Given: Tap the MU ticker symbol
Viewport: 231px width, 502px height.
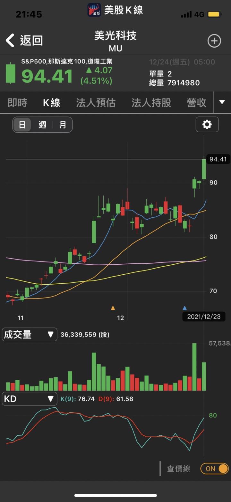Looking at the screenshot, I should point(116,49).
